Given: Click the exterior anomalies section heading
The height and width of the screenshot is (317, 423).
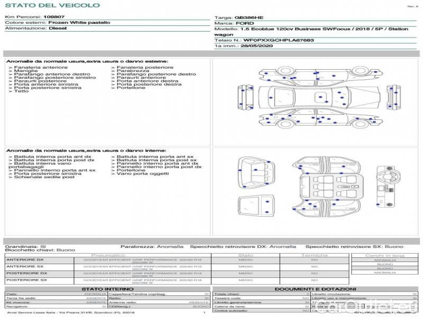Looking at the screenshot, I should point(87,61).
